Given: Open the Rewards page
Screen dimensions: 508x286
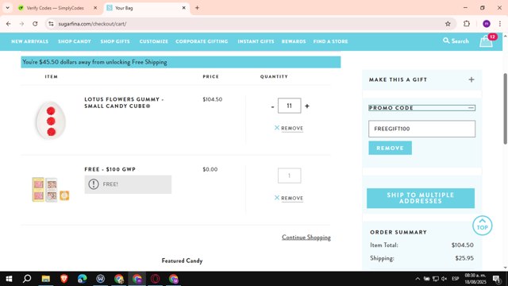Looking at the screenshot, I should (x=294, y=41).
